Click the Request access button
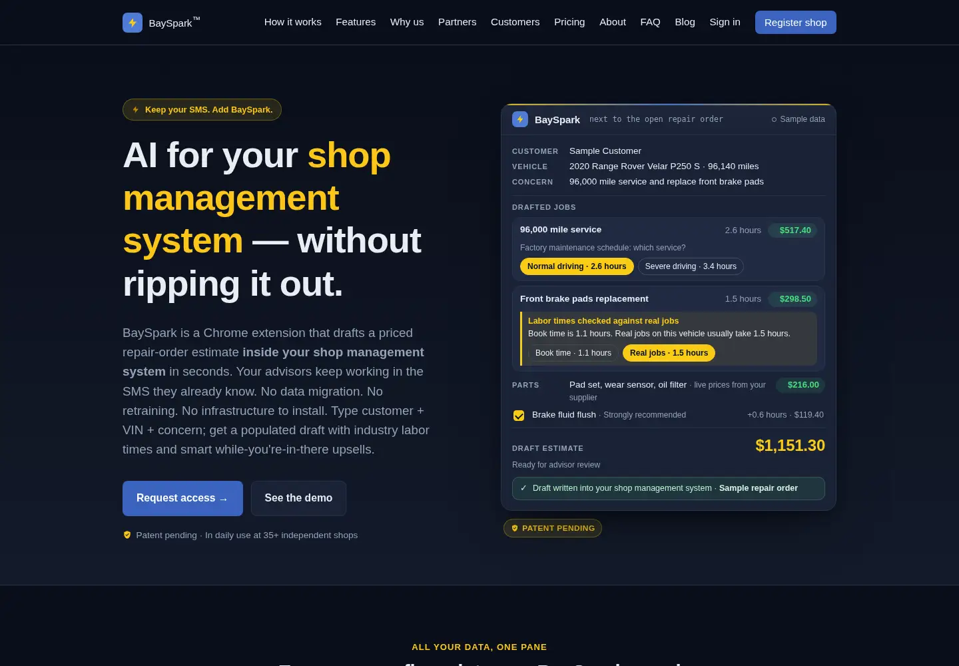Viewport: 959px width, 666px height. coord(182,498)
